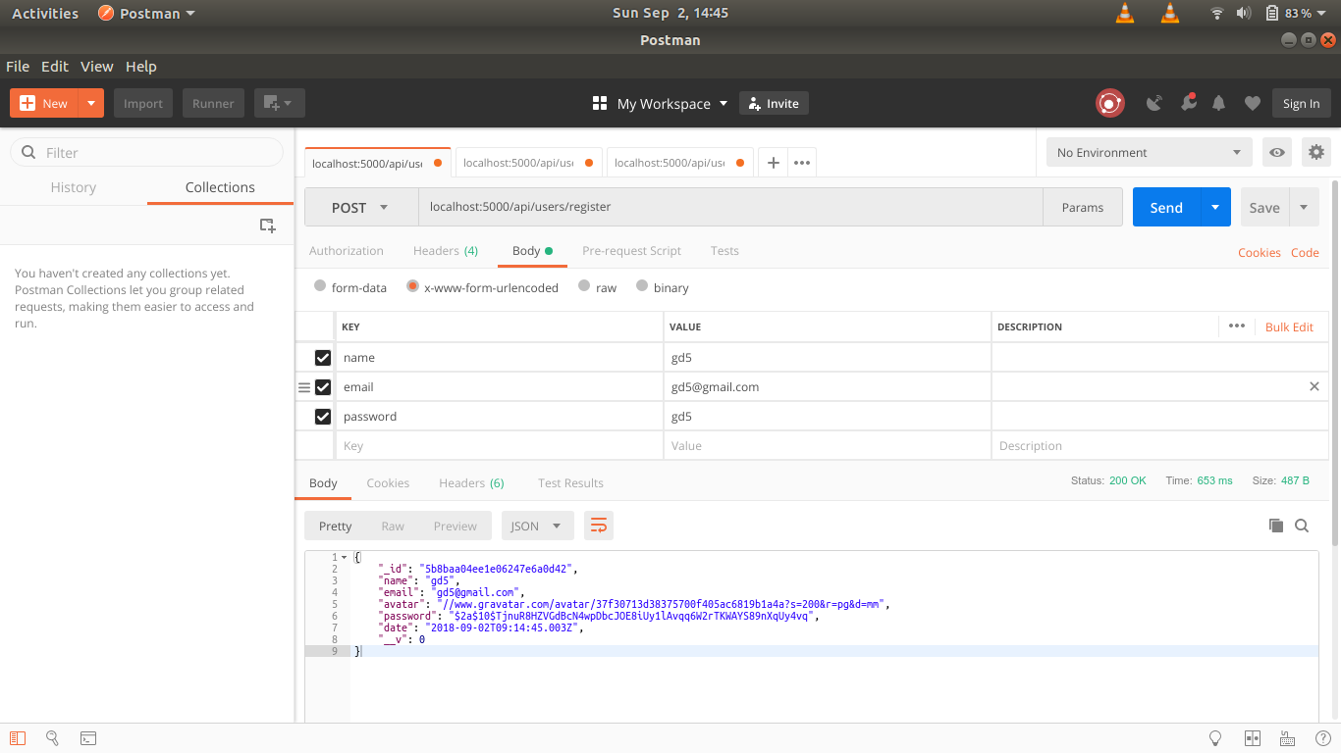Viewport: 1341px width, 753px height.
Task: Open the Edit menu
Action: coord(55,66)
